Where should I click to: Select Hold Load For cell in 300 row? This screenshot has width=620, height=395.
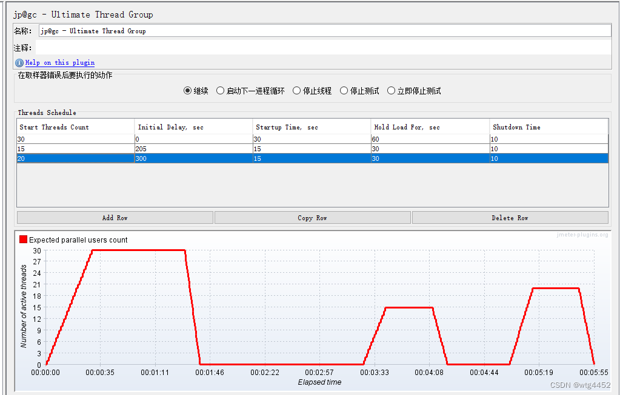430,158
